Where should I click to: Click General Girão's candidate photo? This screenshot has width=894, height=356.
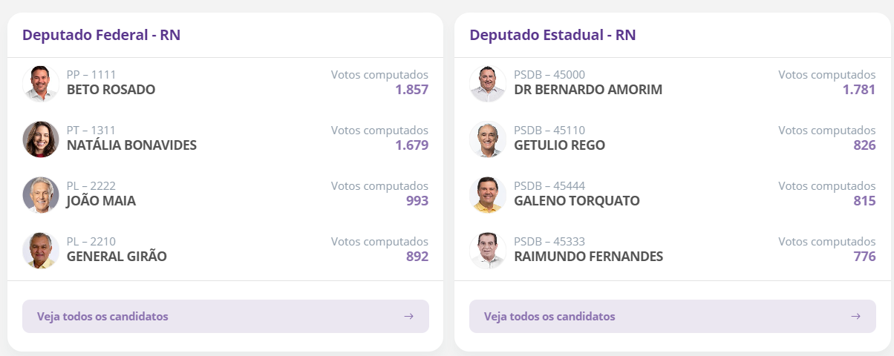click(x=41, y=250)
